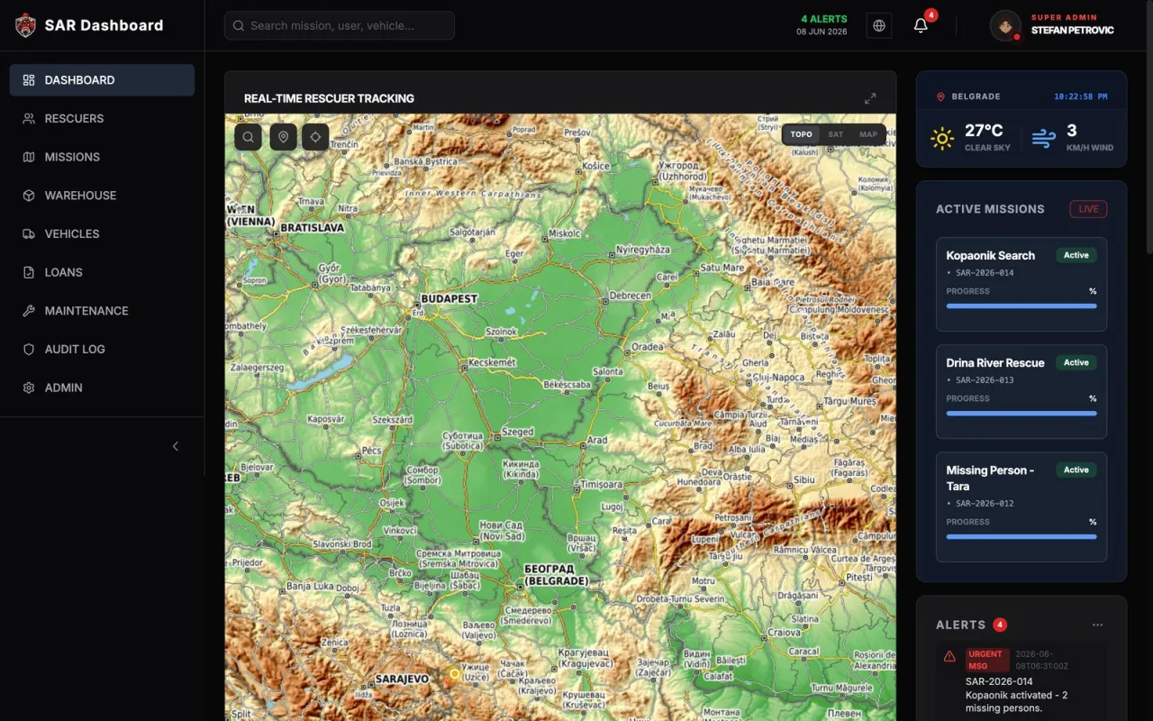Image resolution: width=1153 pixels, height=721 pixels.
Task: Click the 10:22:58 PM clock
Action: [1081, 96]
